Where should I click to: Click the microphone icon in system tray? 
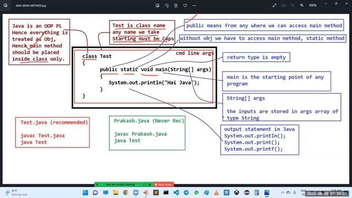(x=295, y=193)
